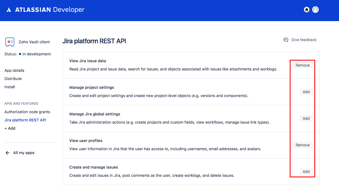Open Authorization code grants
The height and width of the screenshot is (196, 339).
coord(27,112)
